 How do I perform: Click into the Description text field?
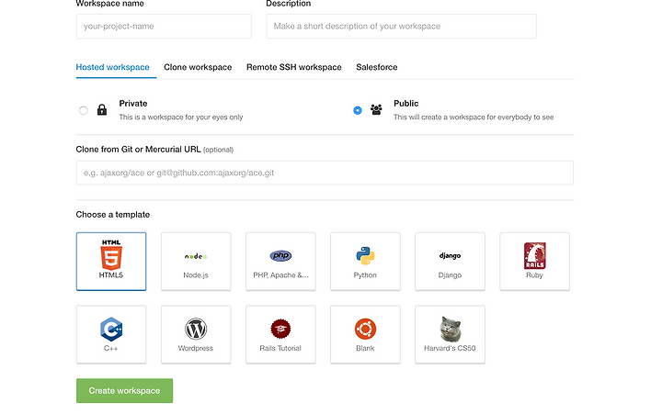[402, 26]
